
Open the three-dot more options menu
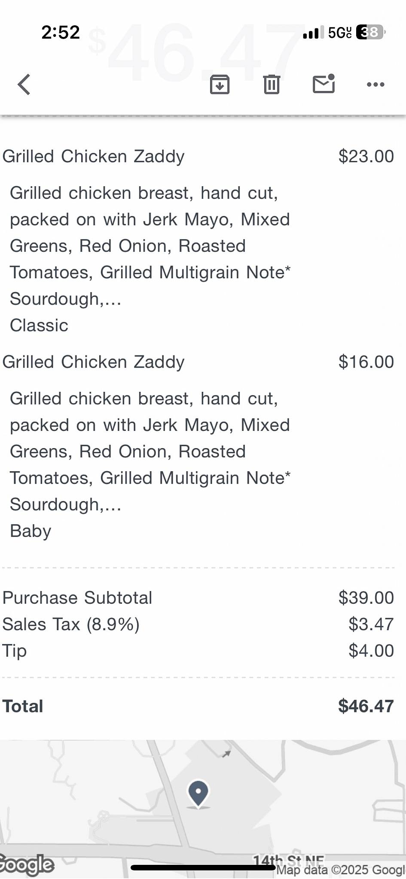click(x=375, y=84)
